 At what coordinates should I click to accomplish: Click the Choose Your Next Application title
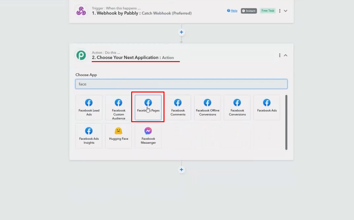click(133, 57)
